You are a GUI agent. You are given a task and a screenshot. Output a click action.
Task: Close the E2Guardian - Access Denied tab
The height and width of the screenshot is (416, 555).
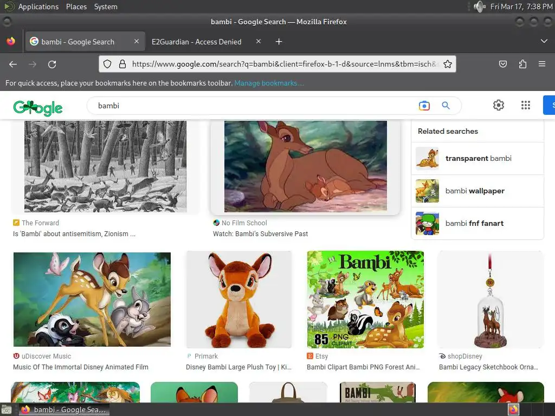(259, 41)
